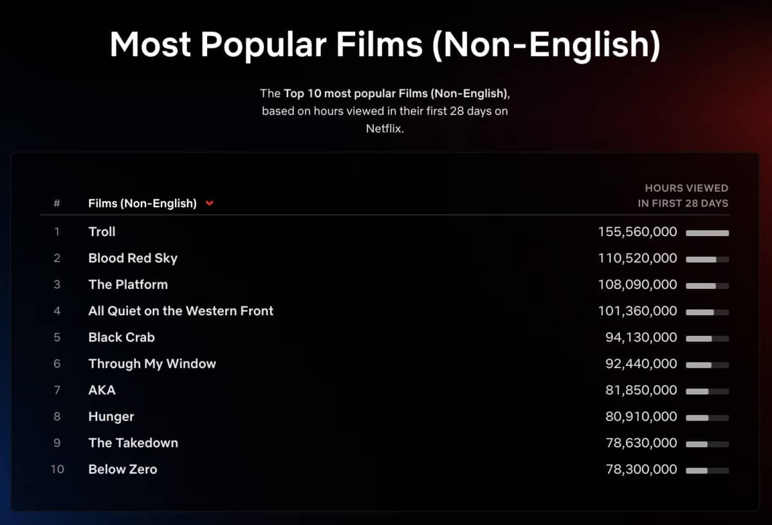Click the Hours Viewed column header
This screenshot has width=772, height=525.
point(683,196)
